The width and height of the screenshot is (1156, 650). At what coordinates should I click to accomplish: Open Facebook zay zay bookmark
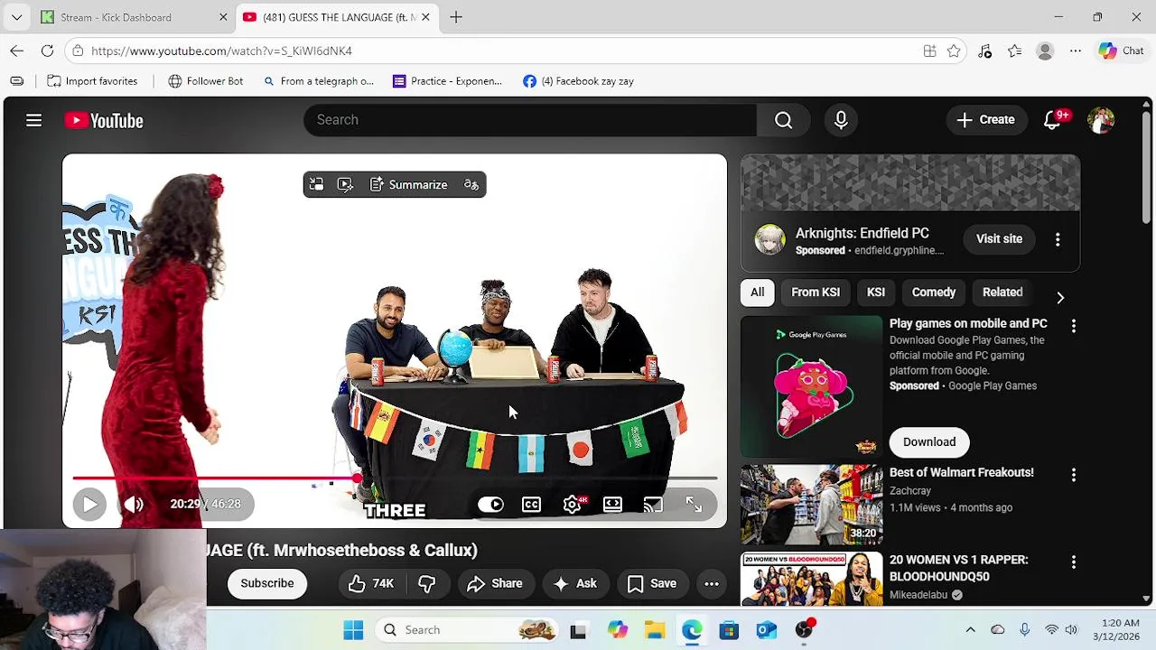coord(578,81)
